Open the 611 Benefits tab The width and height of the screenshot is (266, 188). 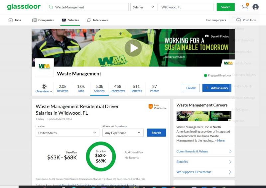(x=136, y=88)
